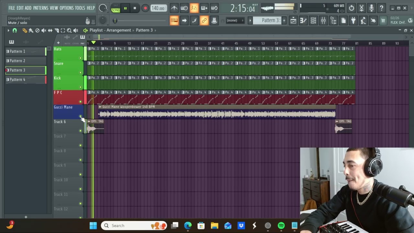
Task: Select the Zoom magnifier tool
Action: pos(70,30)
